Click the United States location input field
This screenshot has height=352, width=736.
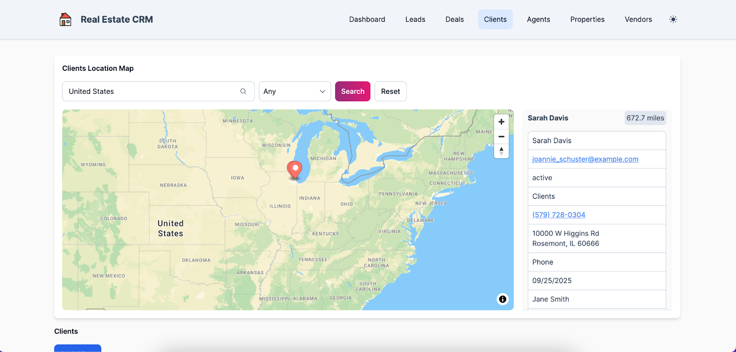[x=152, y=91]
